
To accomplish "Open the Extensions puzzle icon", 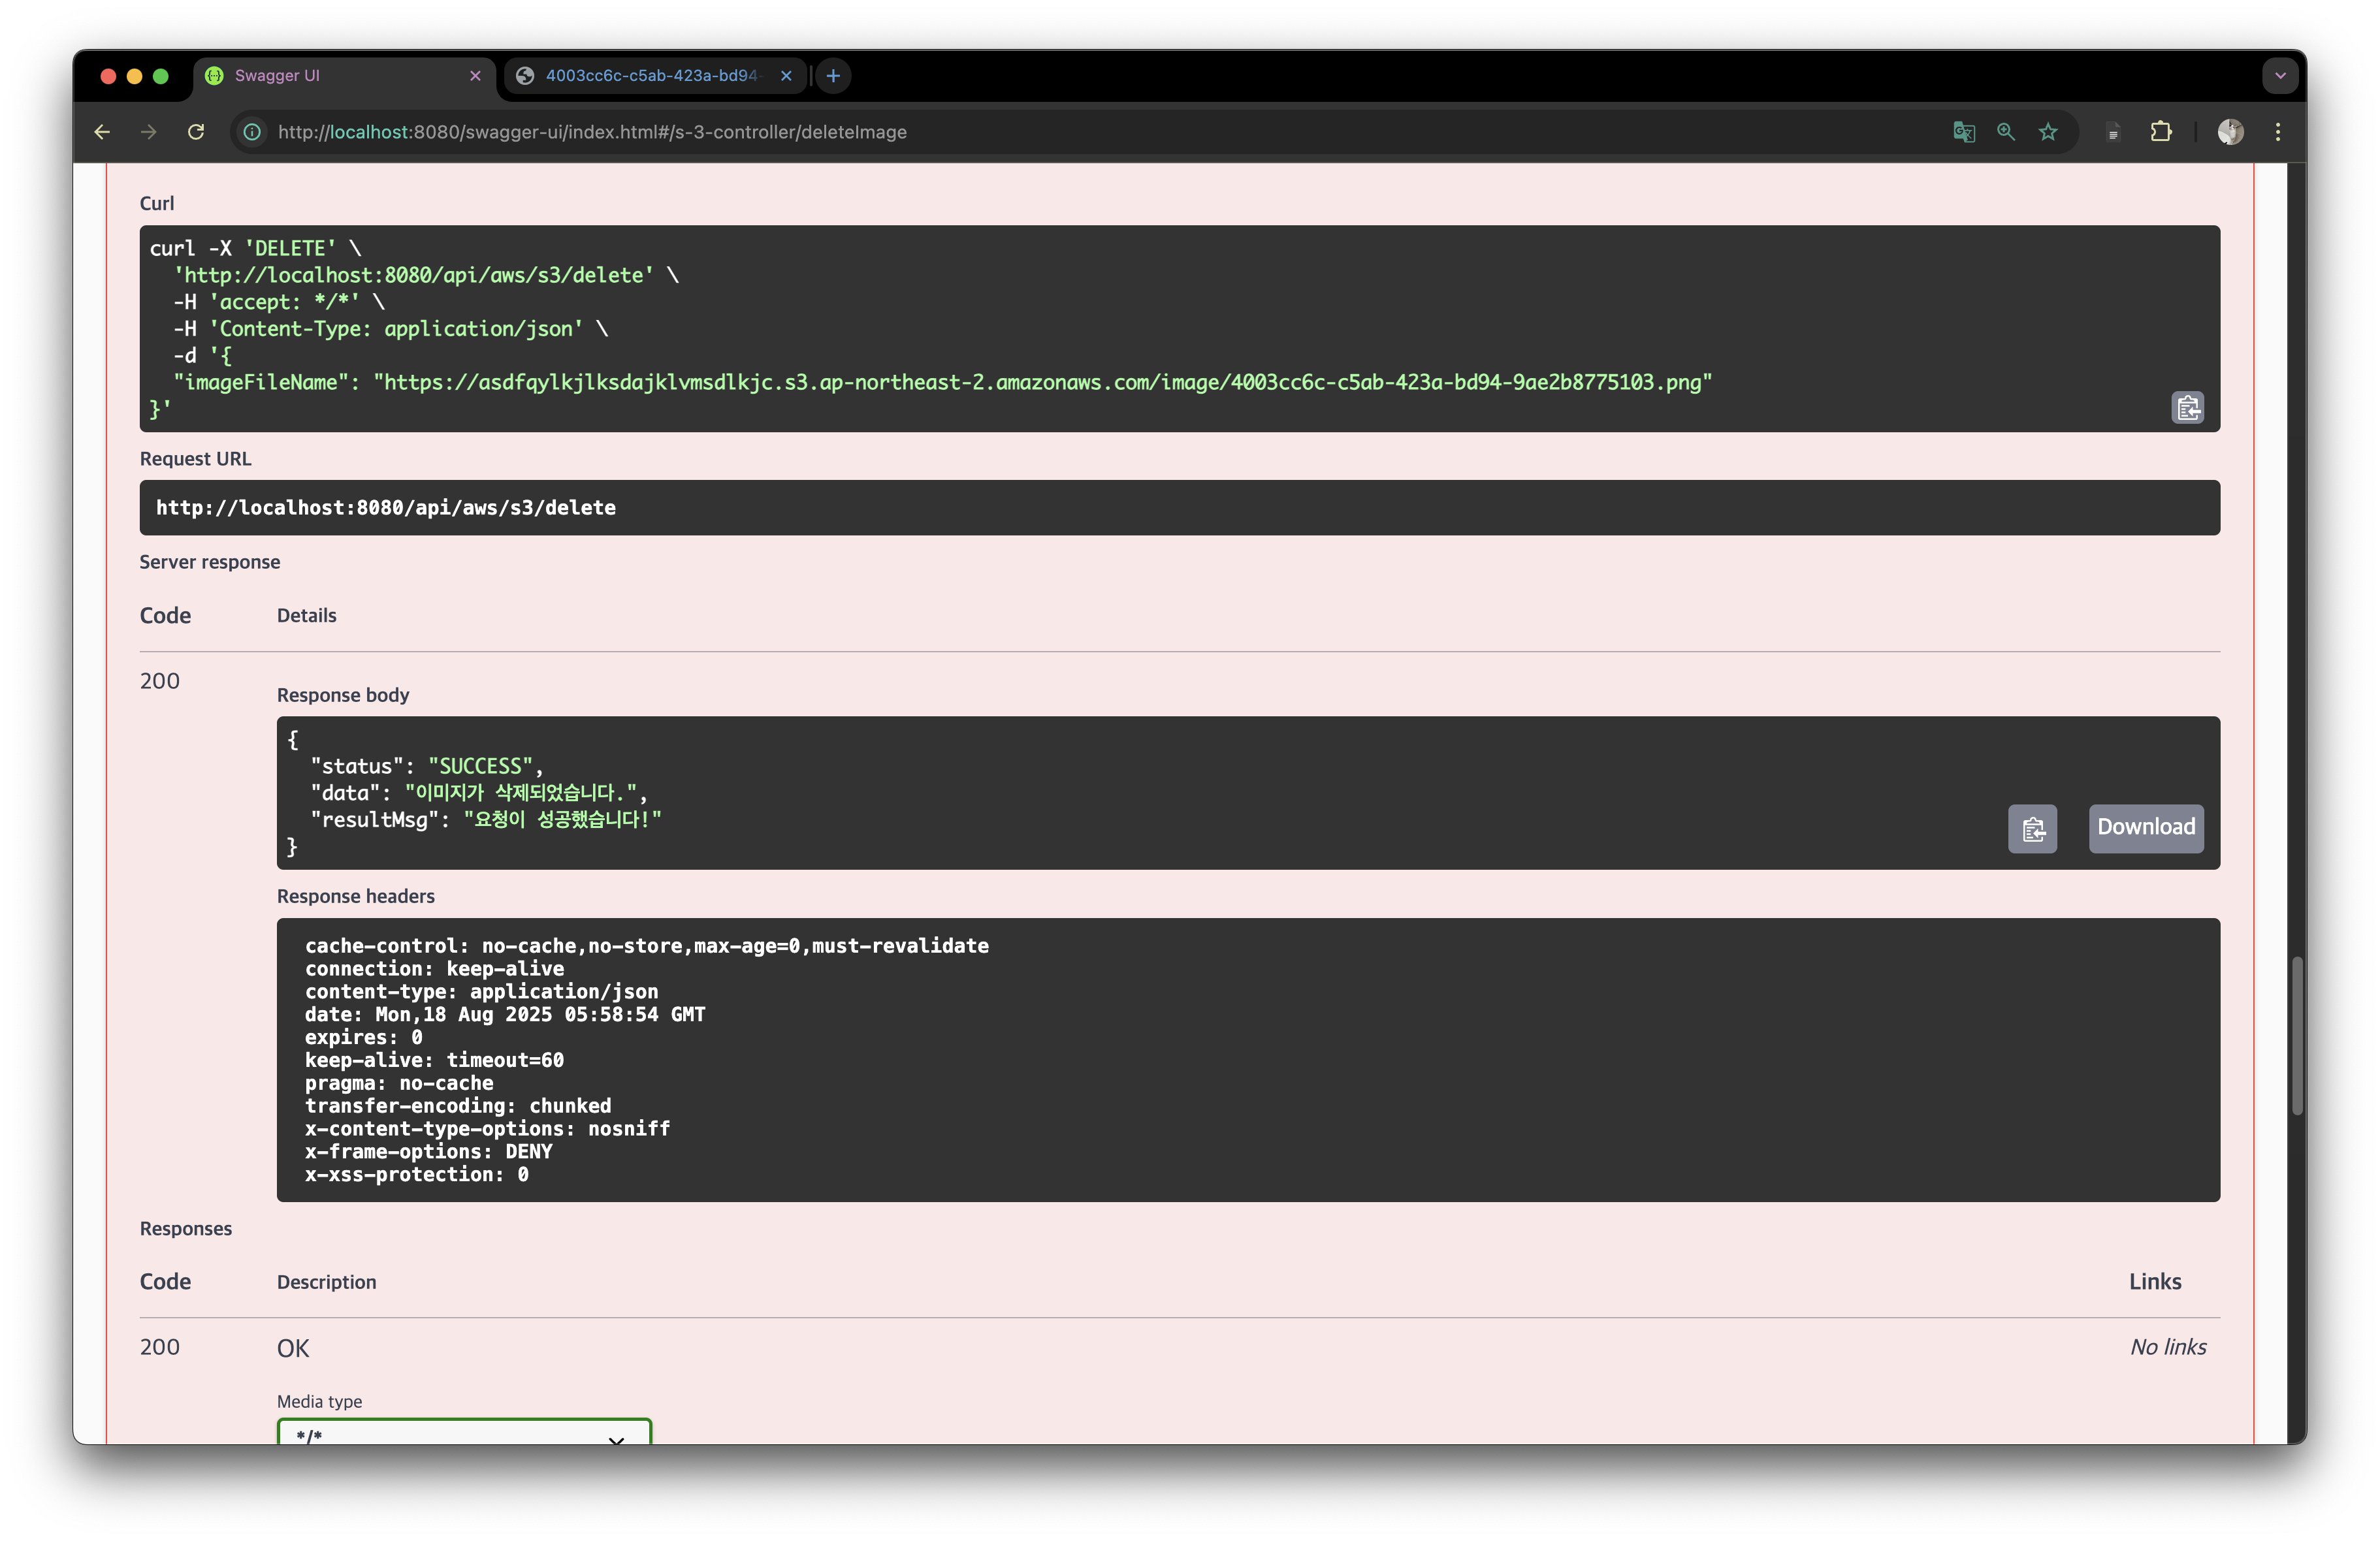I will coord(2160,132).
